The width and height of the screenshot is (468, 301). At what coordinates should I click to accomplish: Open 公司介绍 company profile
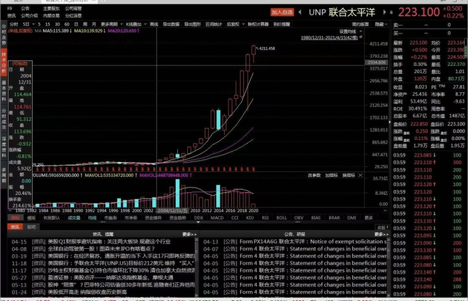[x=29, y=15]
